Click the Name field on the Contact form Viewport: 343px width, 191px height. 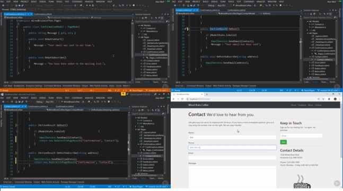point(232,137)
